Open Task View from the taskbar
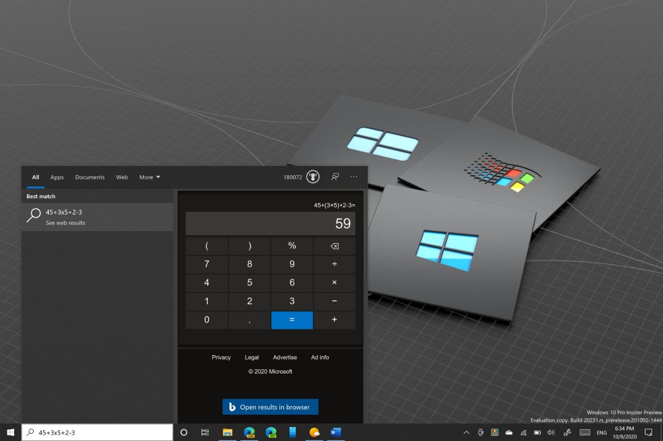Image resolution: width=663 pixels, height=441 pixels. point(205,432)
